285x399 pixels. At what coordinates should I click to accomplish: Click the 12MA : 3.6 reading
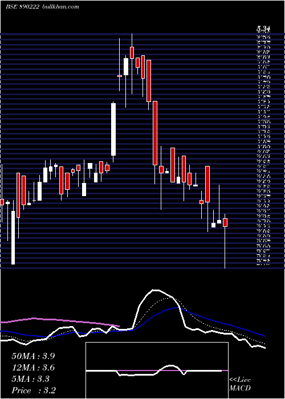click(33, 368)
